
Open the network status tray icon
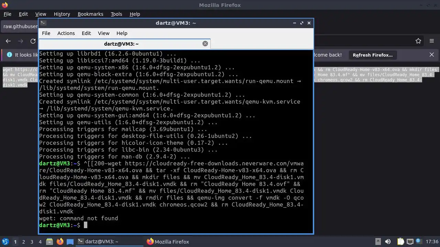pos(410,242)
